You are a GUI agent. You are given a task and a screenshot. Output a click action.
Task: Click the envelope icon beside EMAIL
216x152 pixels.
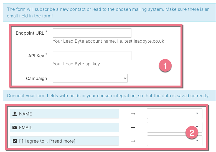click(x=14, y=127)
